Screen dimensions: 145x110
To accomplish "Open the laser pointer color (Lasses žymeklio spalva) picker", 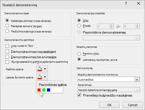I will pyautogui.click(x=42, y=77).
